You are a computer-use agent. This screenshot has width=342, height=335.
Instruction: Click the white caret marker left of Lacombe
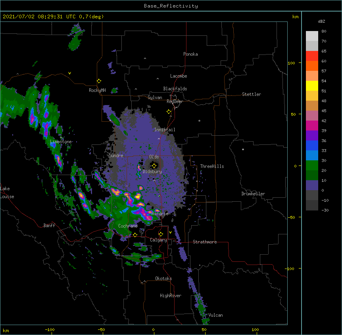[x=158, y=79]
